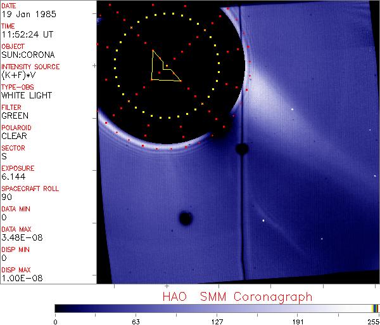
Task: Click the GREEN filter value
Action: click(x=15, y=116)
